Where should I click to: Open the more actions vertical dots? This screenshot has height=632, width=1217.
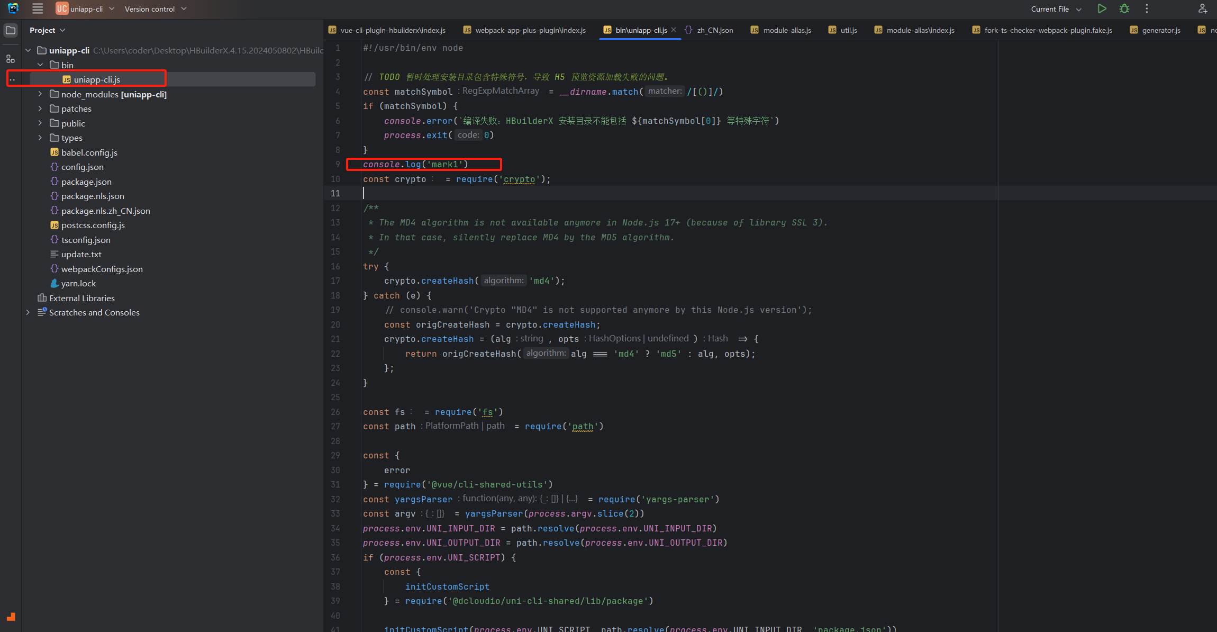tap(1147, 8)
